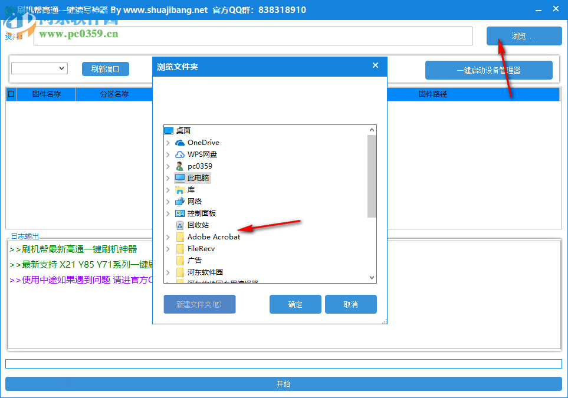This screenshot has width=568, height=398.
Task: Select the 桌面 tree item label
Action: 183,131
